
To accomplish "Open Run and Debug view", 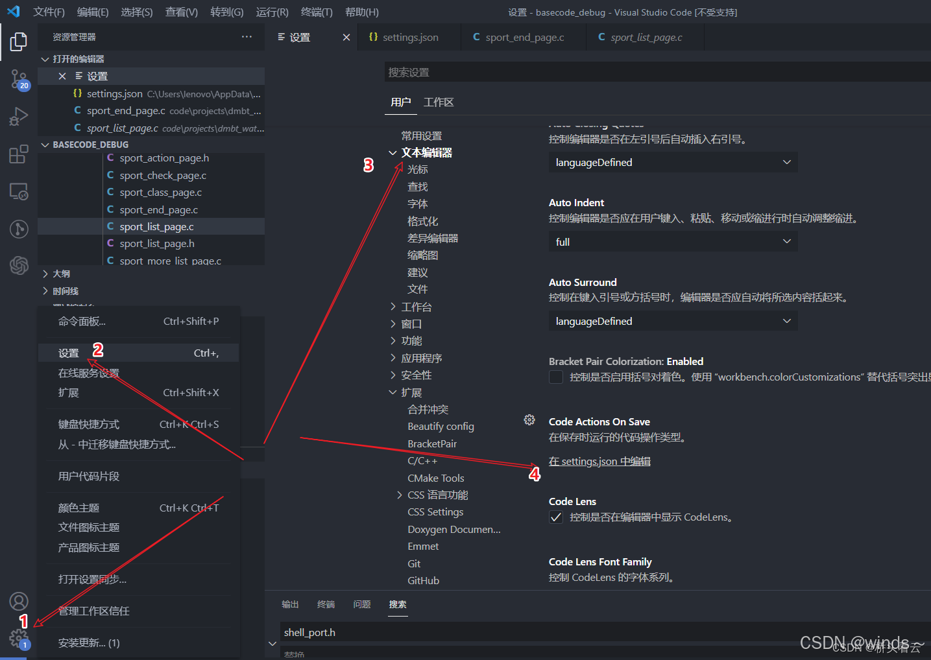I will (19, 117).
